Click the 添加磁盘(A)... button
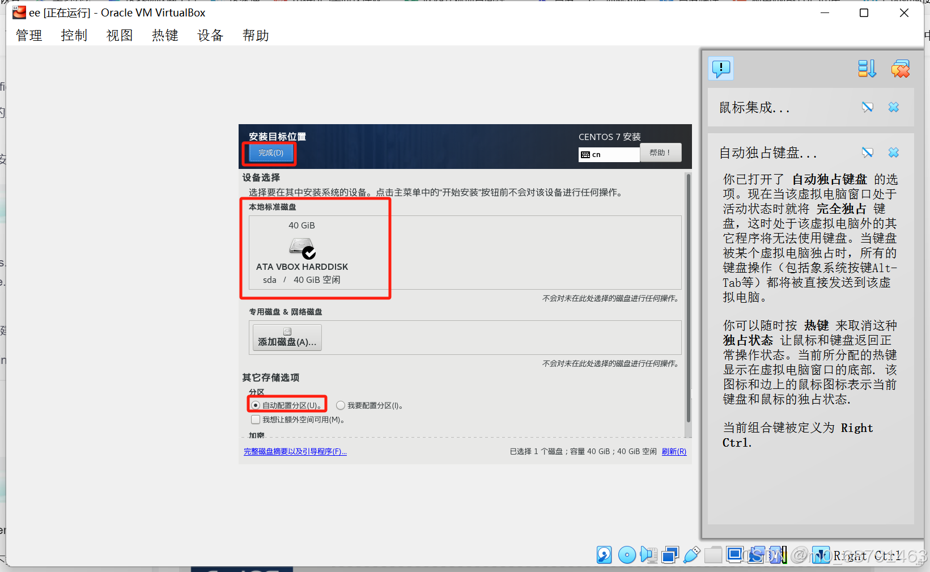The width and height of the screenshot is (930, 572). [287, 338]
